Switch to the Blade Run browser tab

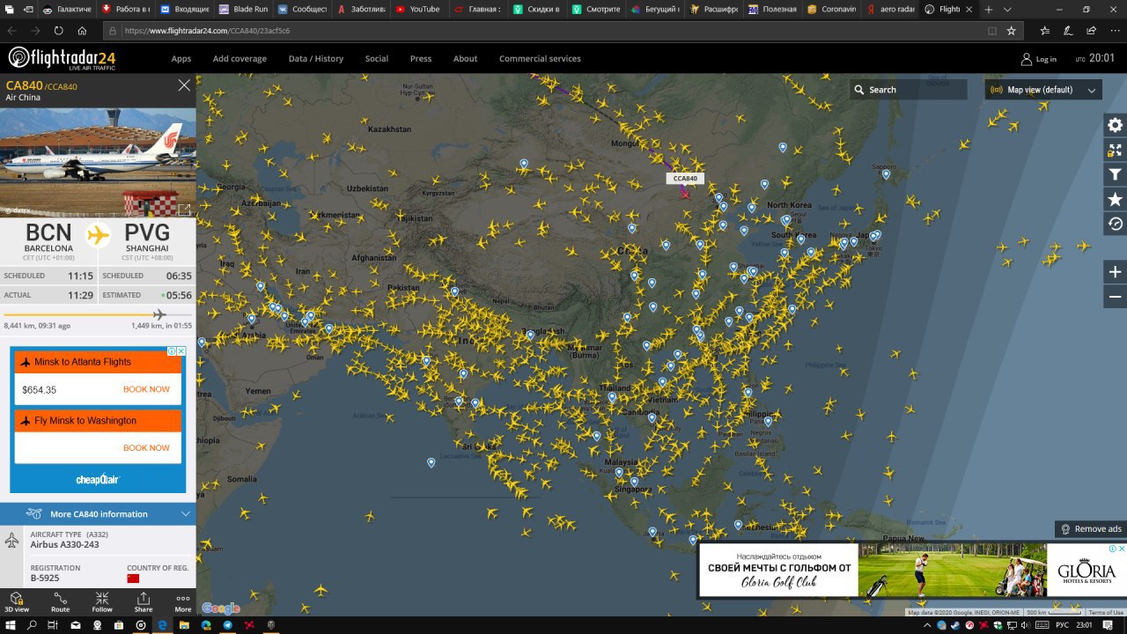tap(243, 9)
